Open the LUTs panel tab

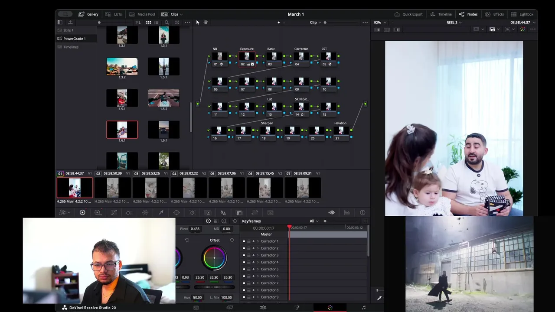(114, 14)
